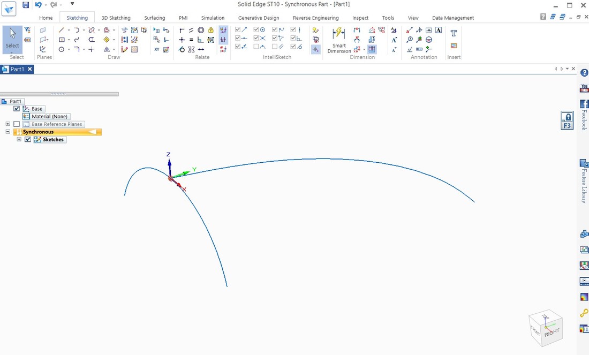Screen dimensions: 589x355
Task: Expand the Base Reference Planes node
Action: (8, 124)
